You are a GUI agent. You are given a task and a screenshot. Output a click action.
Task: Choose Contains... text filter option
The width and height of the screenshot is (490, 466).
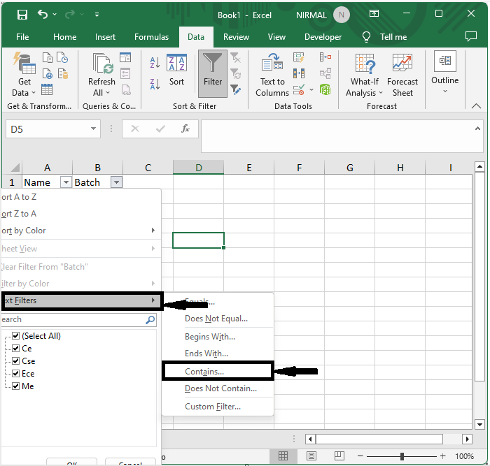[218, 371]
